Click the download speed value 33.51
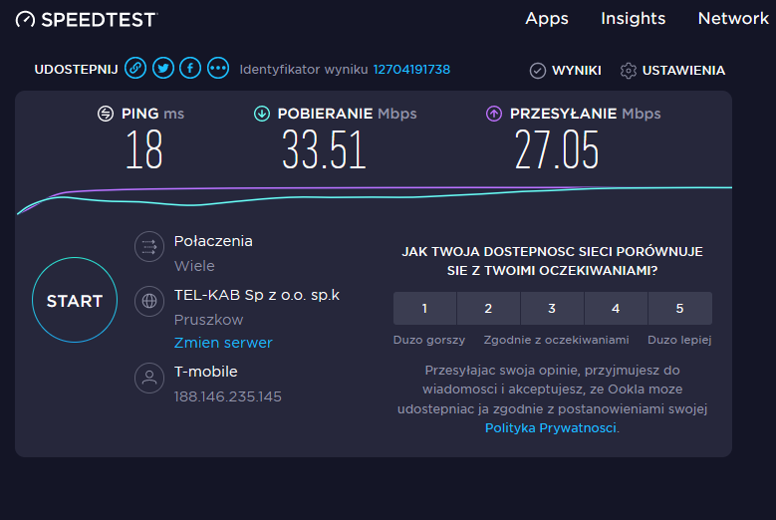The height and width of the screenshot is (520, 776). point(324,149)
